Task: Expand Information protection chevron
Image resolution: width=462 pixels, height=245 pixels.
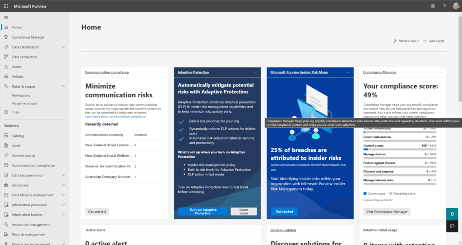Action: 63,205
